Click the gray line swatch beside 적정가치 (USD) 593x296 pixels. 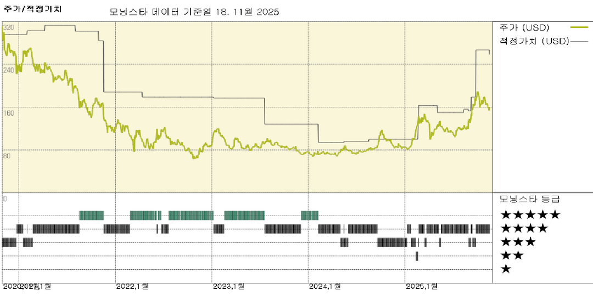[x=580, y=41]
